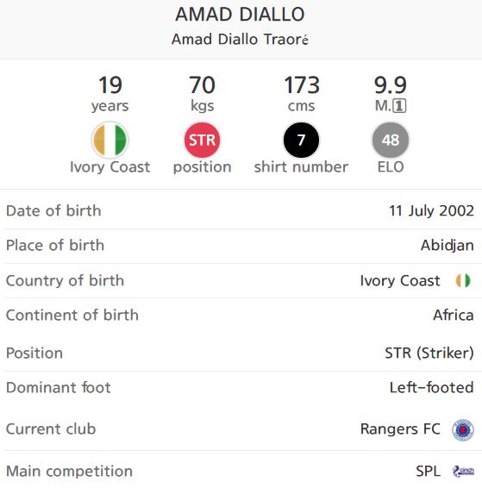Click the Left-footed dominant foot value
The image size is (482, 488).
tap(431, 387)
